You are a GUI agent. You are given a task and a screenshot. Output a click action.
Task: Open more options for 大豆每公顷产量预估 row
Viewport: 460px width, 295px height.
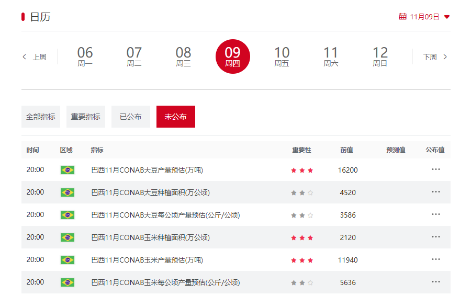click(435, 214)
